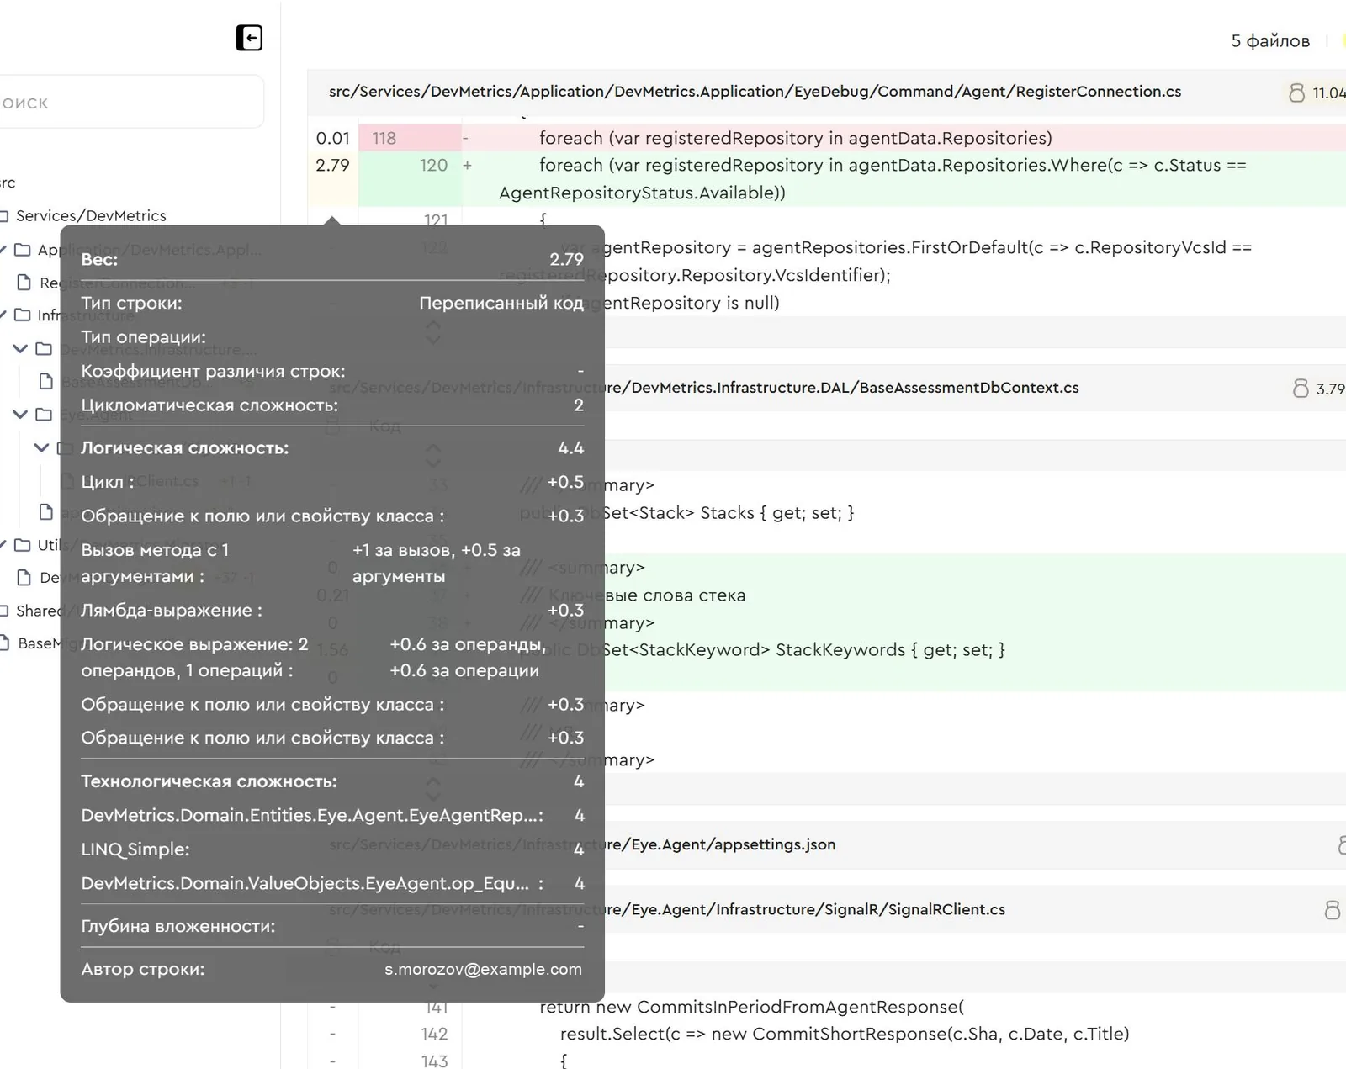The width and height of the screenshot is (1346, 1069).
Task: Click the DevMetrics.Infrastructure folder icon
Action: tap(44, 349)
